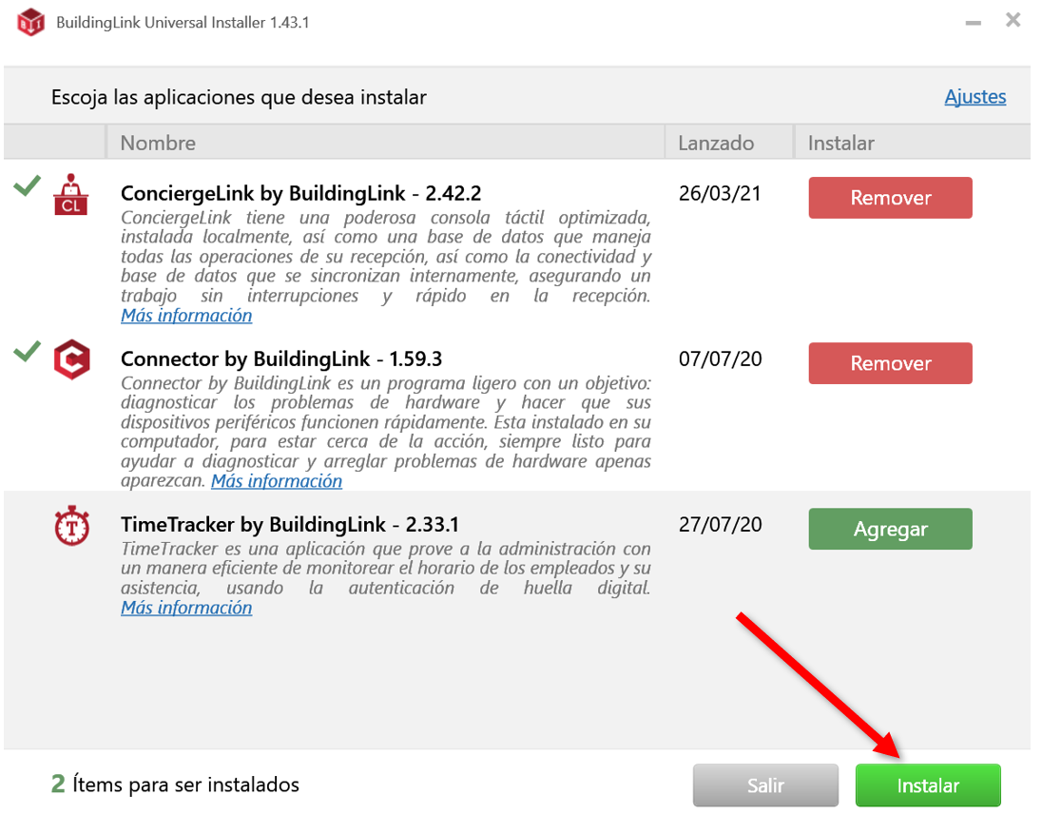Click the green Instalar button
Viewport: 1042px width, 814px height.
click(928, 785)
